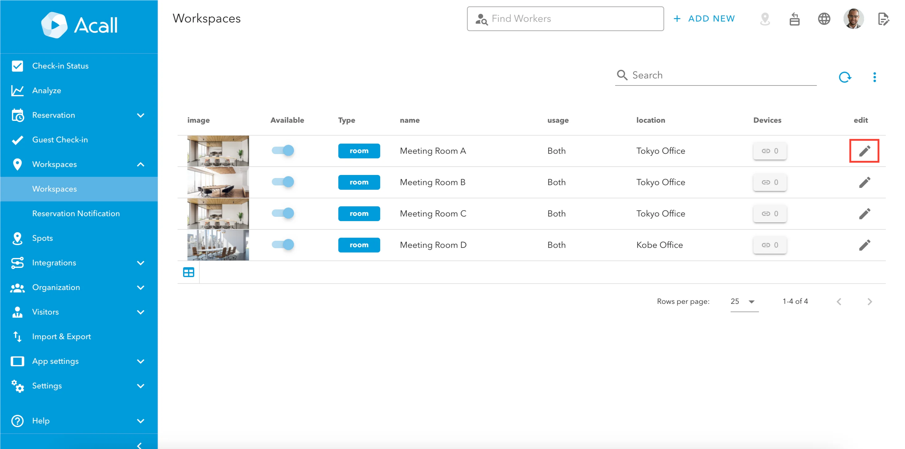
Task: Click the usage column header
Action: 558,120
